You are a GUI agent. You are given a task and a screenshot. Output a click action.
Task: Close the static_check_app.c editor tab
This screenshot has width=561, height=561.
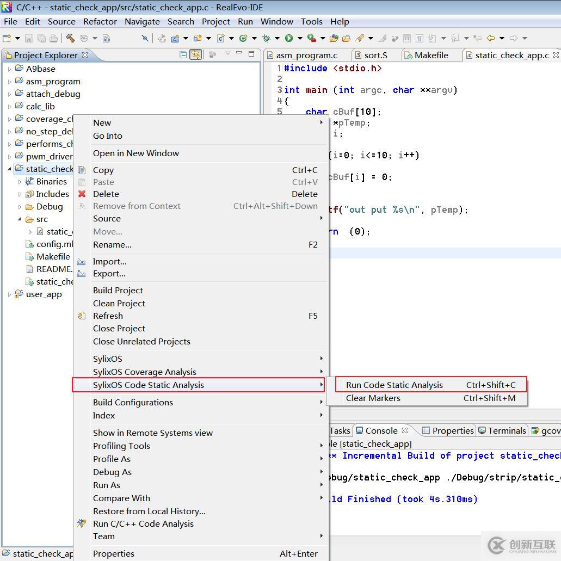tap(556, 55)
